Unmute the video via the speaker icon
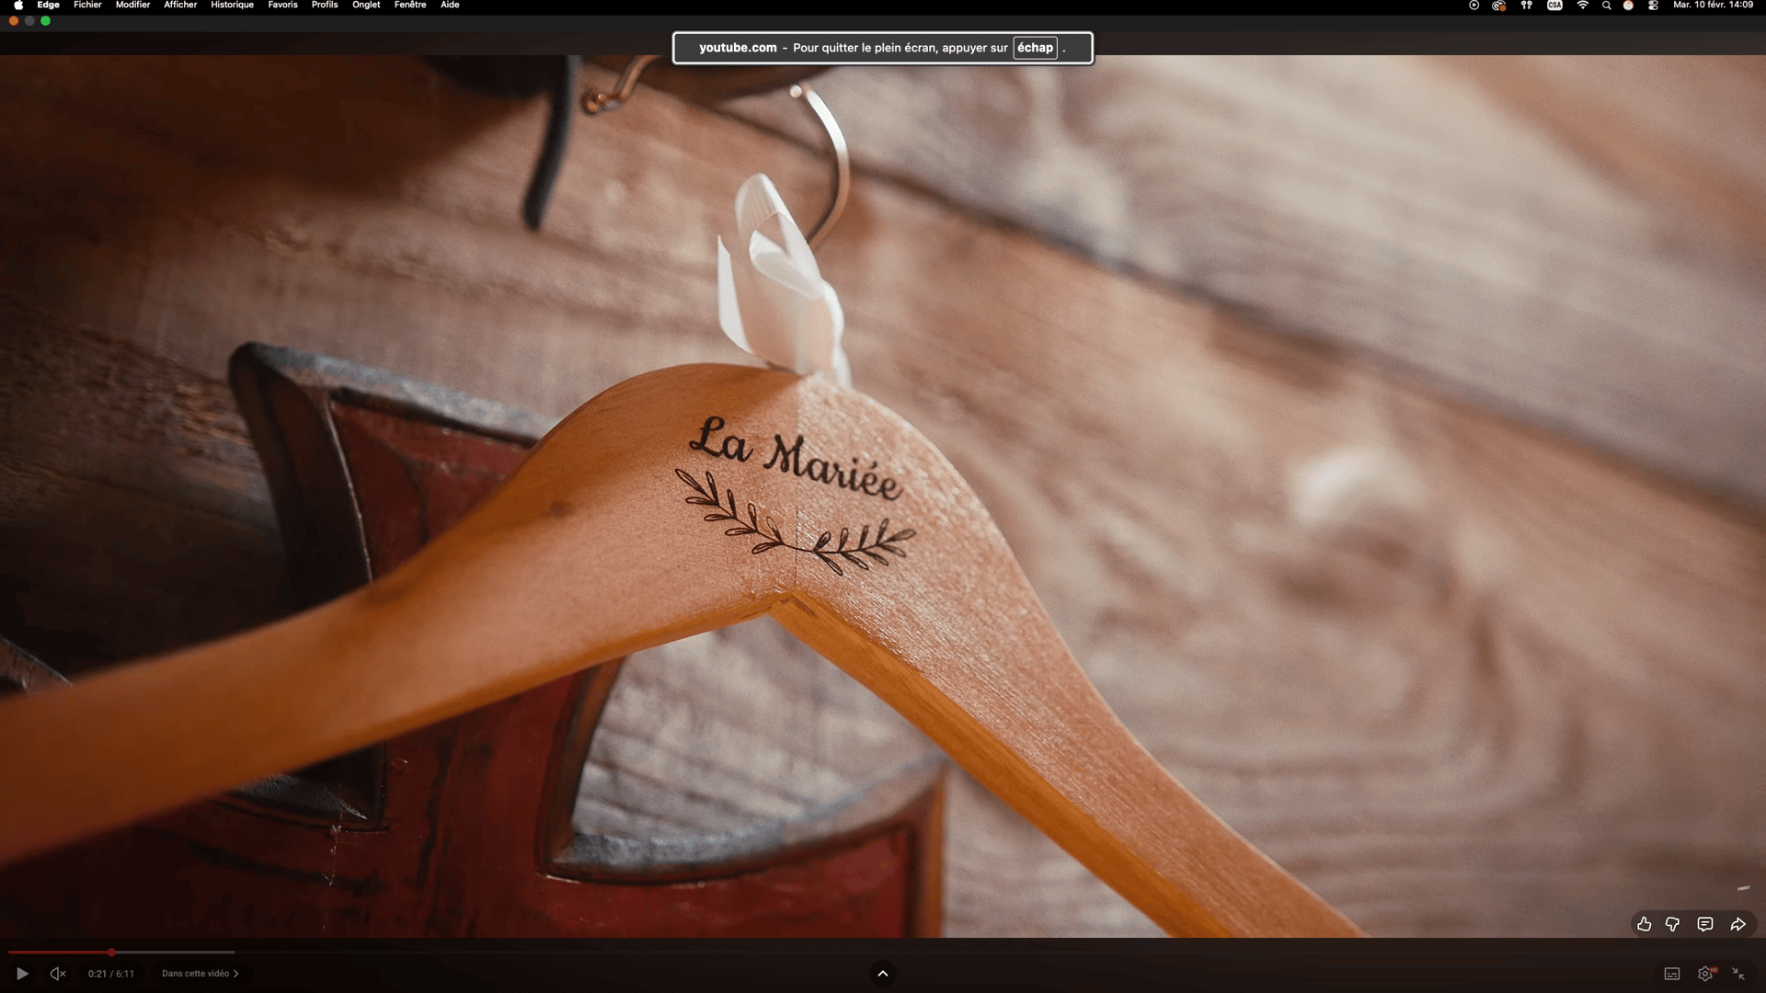Image resolution: width=1766 pixels, height=993 pixels. [57, 974]
